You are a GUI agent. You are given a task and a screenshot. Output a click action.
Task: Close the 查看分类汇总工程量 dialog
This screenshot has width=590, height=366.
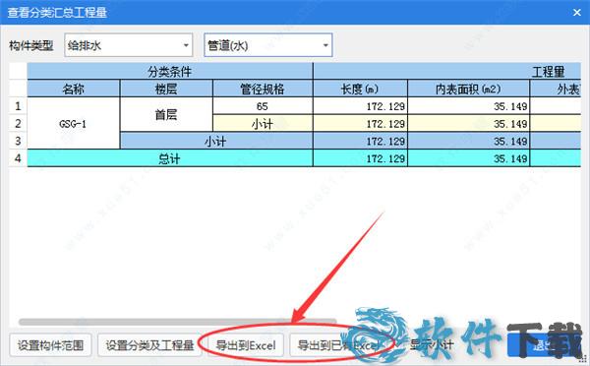click(577, 13)
